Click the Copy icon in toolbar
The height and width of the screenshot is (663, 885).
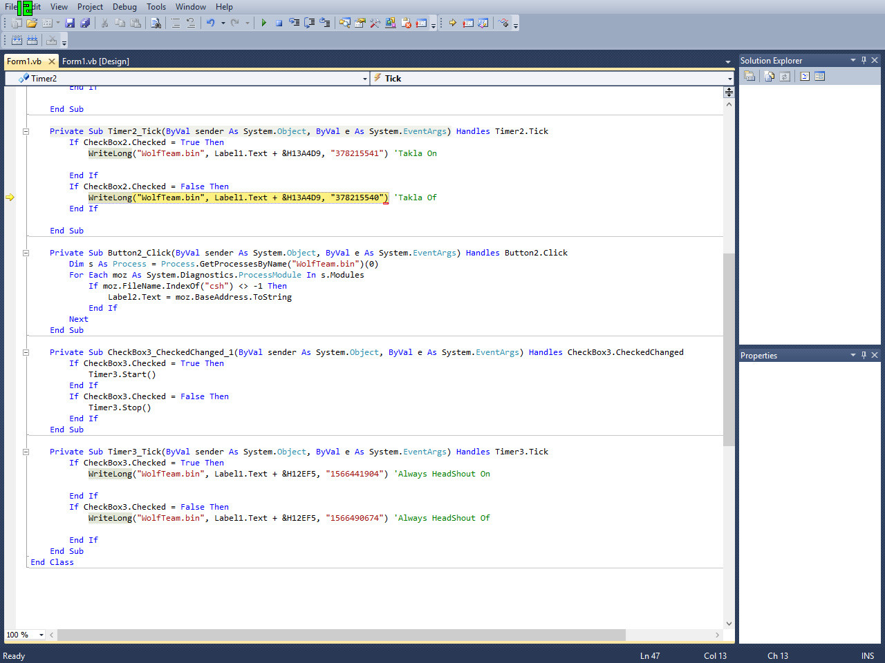coord(120,23)
